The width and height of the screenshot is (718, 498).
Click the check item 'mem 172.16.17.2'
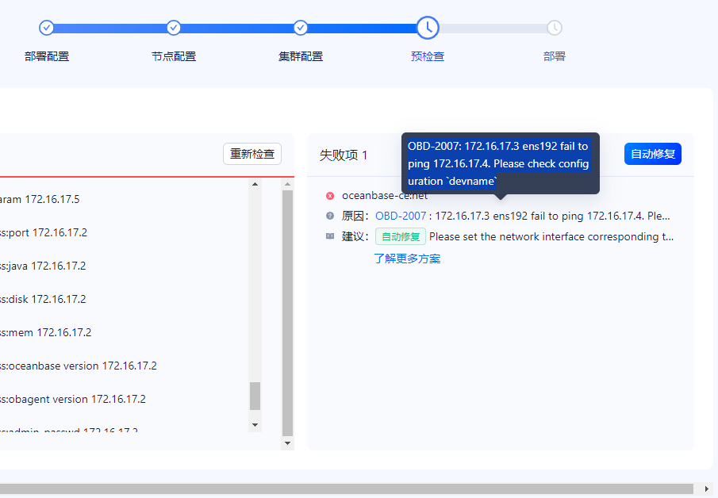click(x=46, y=333)
